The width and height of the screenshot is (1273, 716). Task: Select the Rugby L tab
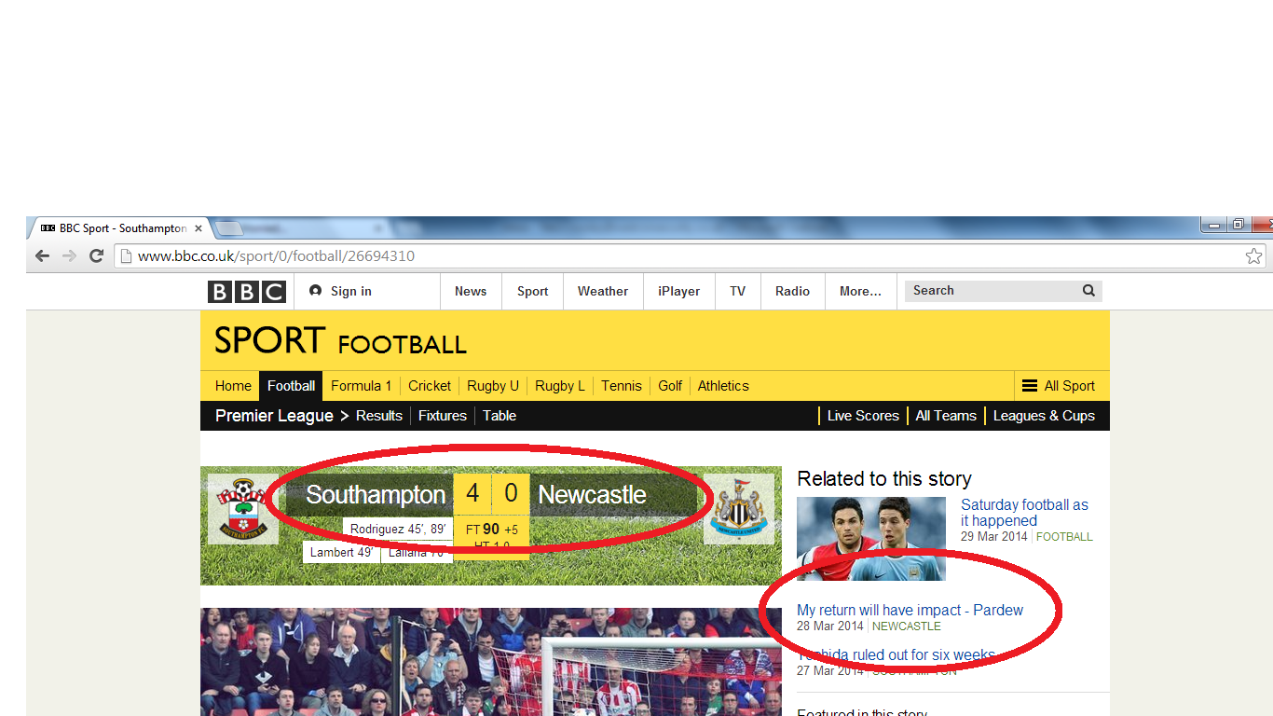(560, 386)
